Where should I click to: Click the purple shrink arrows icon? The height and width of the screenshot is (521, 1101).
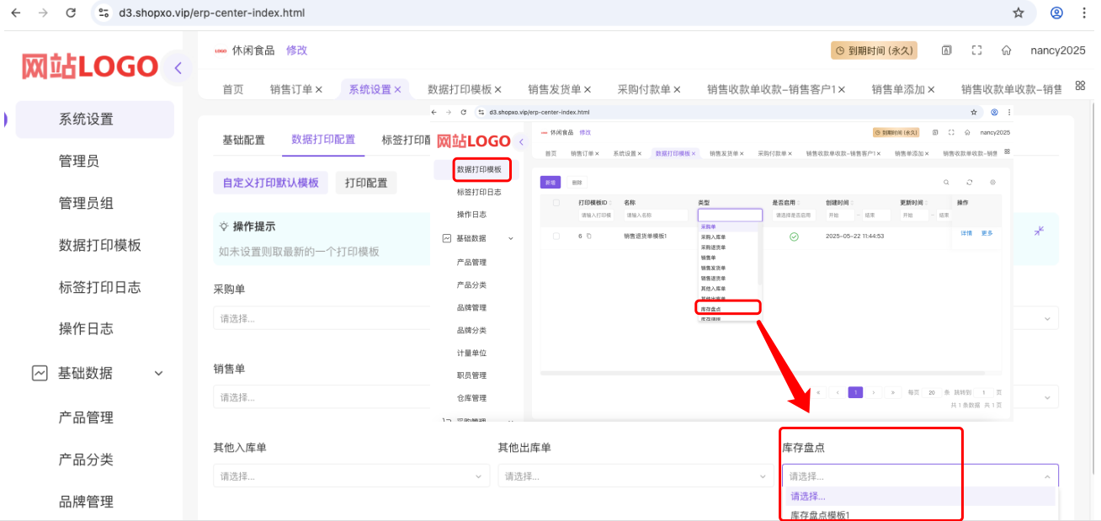[1040, 231]
